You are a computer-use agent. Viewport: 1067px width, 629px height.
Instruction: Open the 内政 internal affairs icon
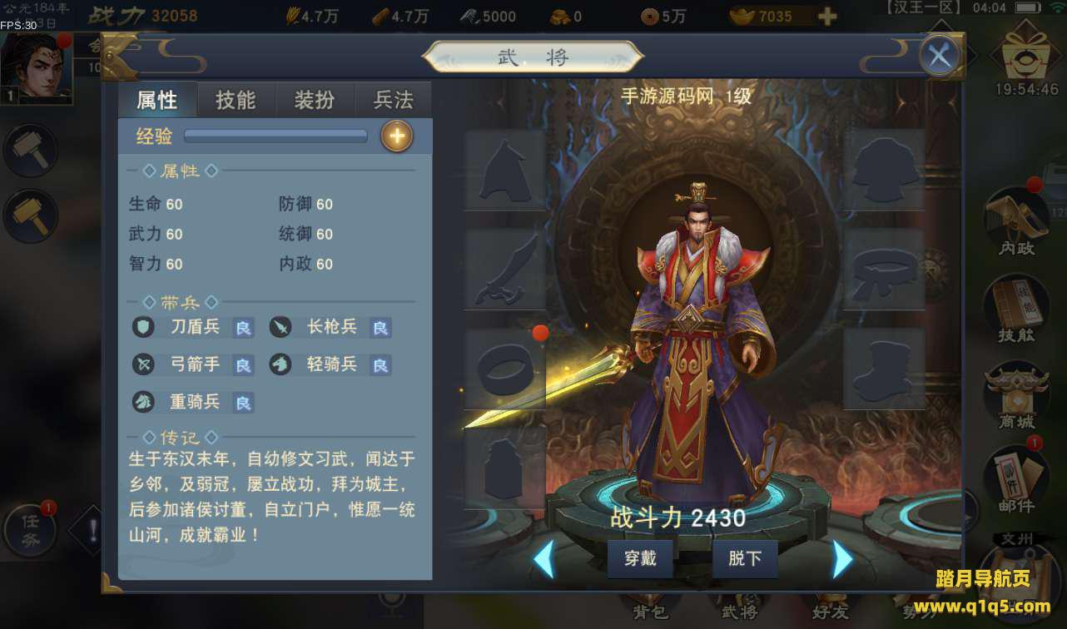click(1016, 221)
